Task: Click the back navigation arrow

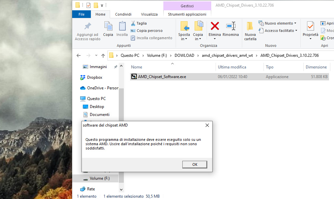Action: pos(79,55)
